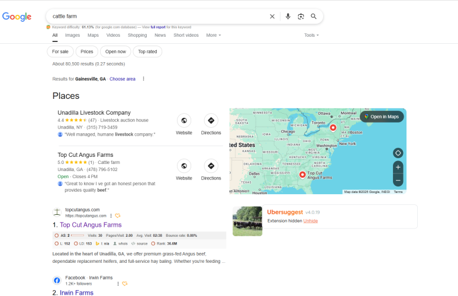This screenshot has height=296, width=458.
Task: Click the source link in SEO bar
Action: (139, 243)
